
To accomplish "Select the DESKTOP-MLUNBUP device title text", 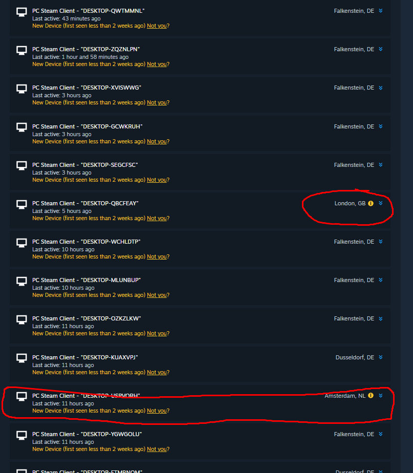I will coord(86,280).
